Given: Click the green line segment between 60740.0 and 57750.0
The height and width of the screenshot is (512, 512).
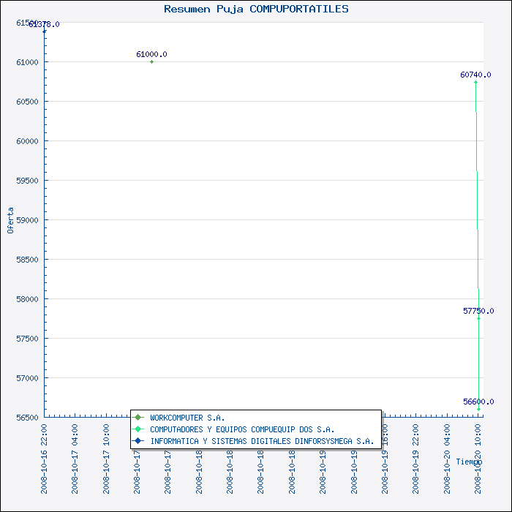Looking at the screenshot, I should [x=477, y=197].
